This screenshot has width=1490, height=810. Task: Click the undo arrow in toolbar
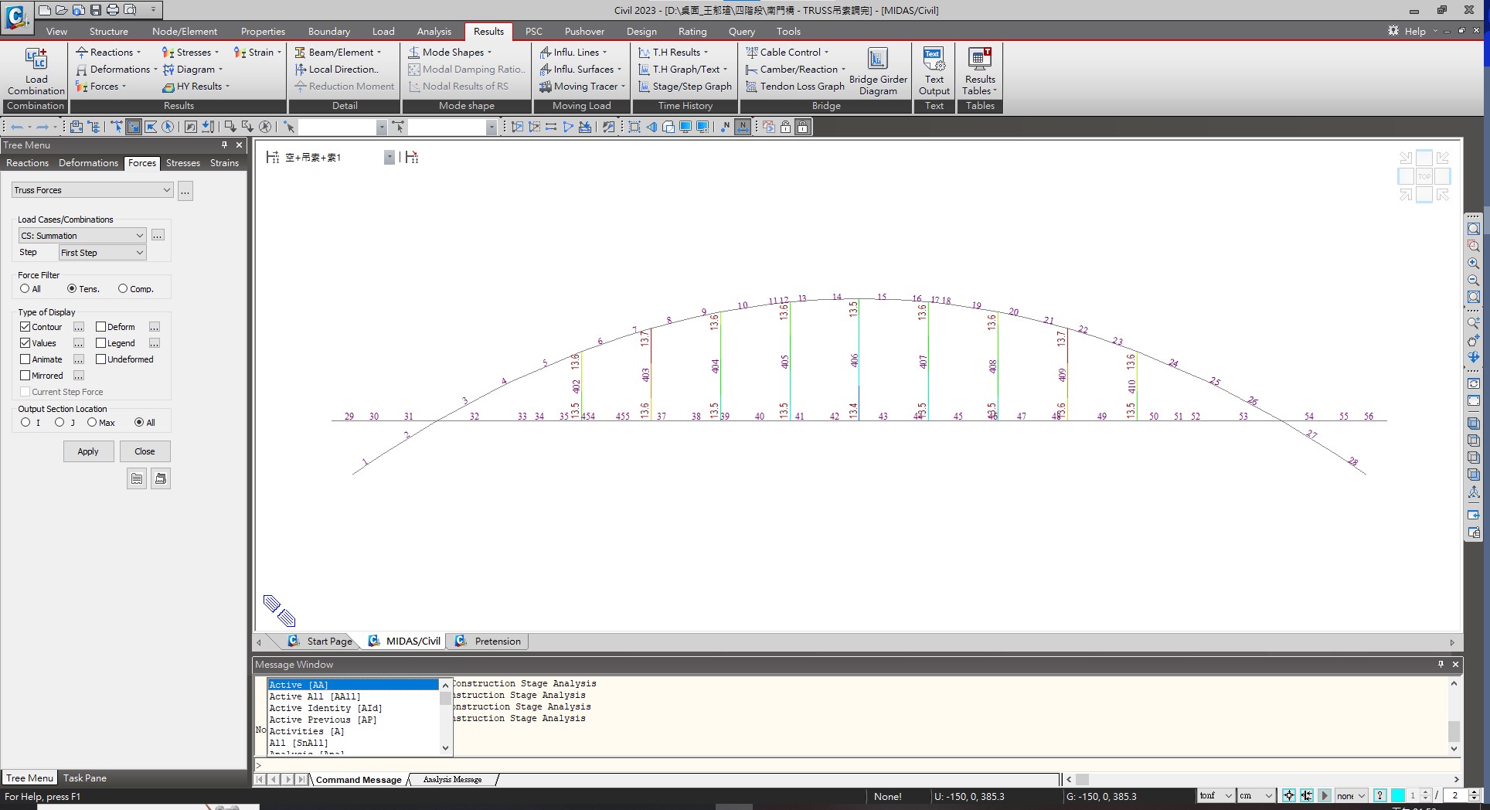coord(16,127)
